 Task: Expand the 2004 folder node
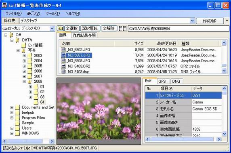tap(24, 61)
